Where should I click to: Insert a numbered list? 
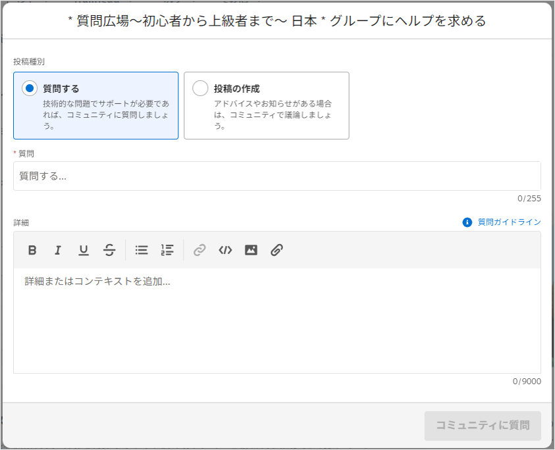click(167, 250)
